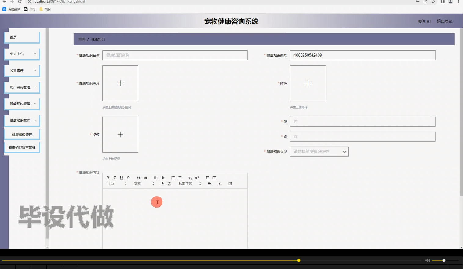
Task: Mute the video player audio
Action: click(x=427, y=260)
